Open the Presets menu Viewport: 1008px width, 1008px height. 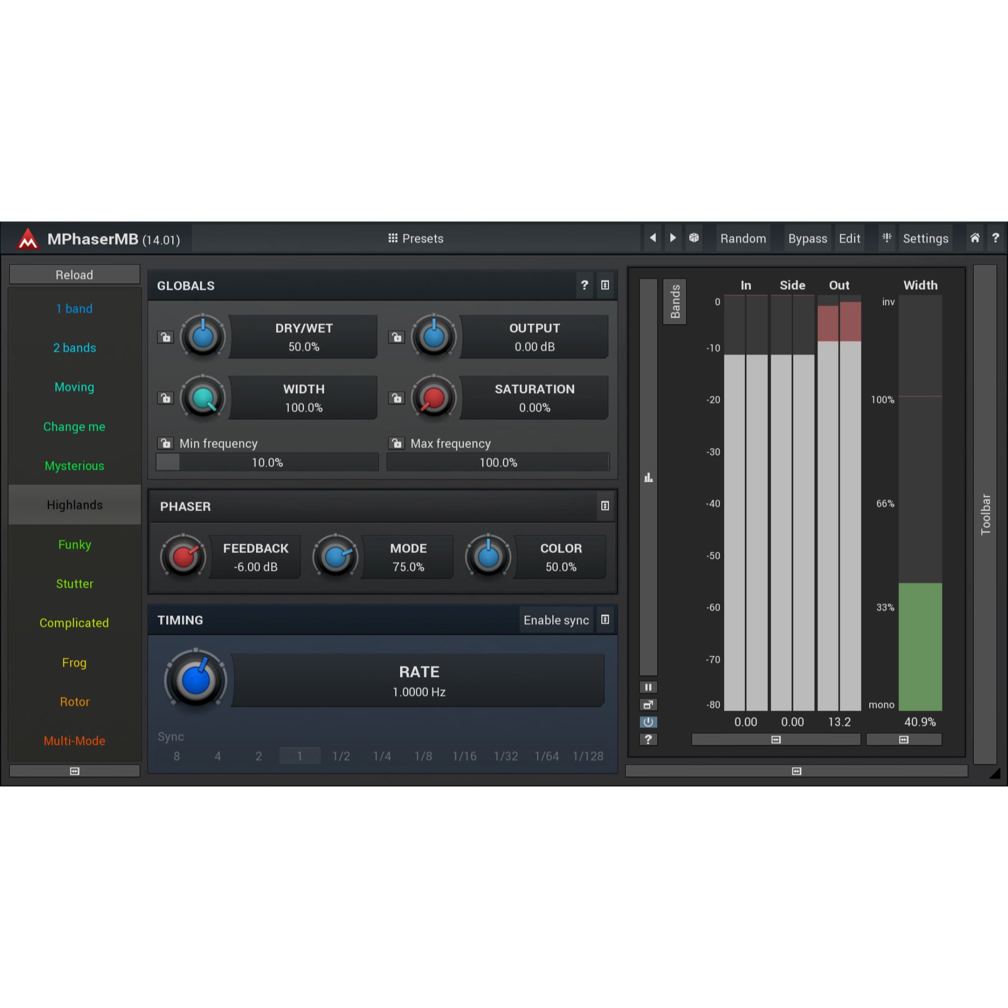pyautogui.click(x=416, y=238)
